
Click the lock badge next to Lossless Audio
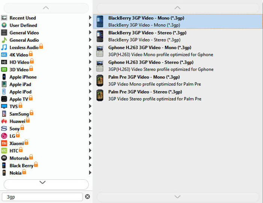(41, 46)
